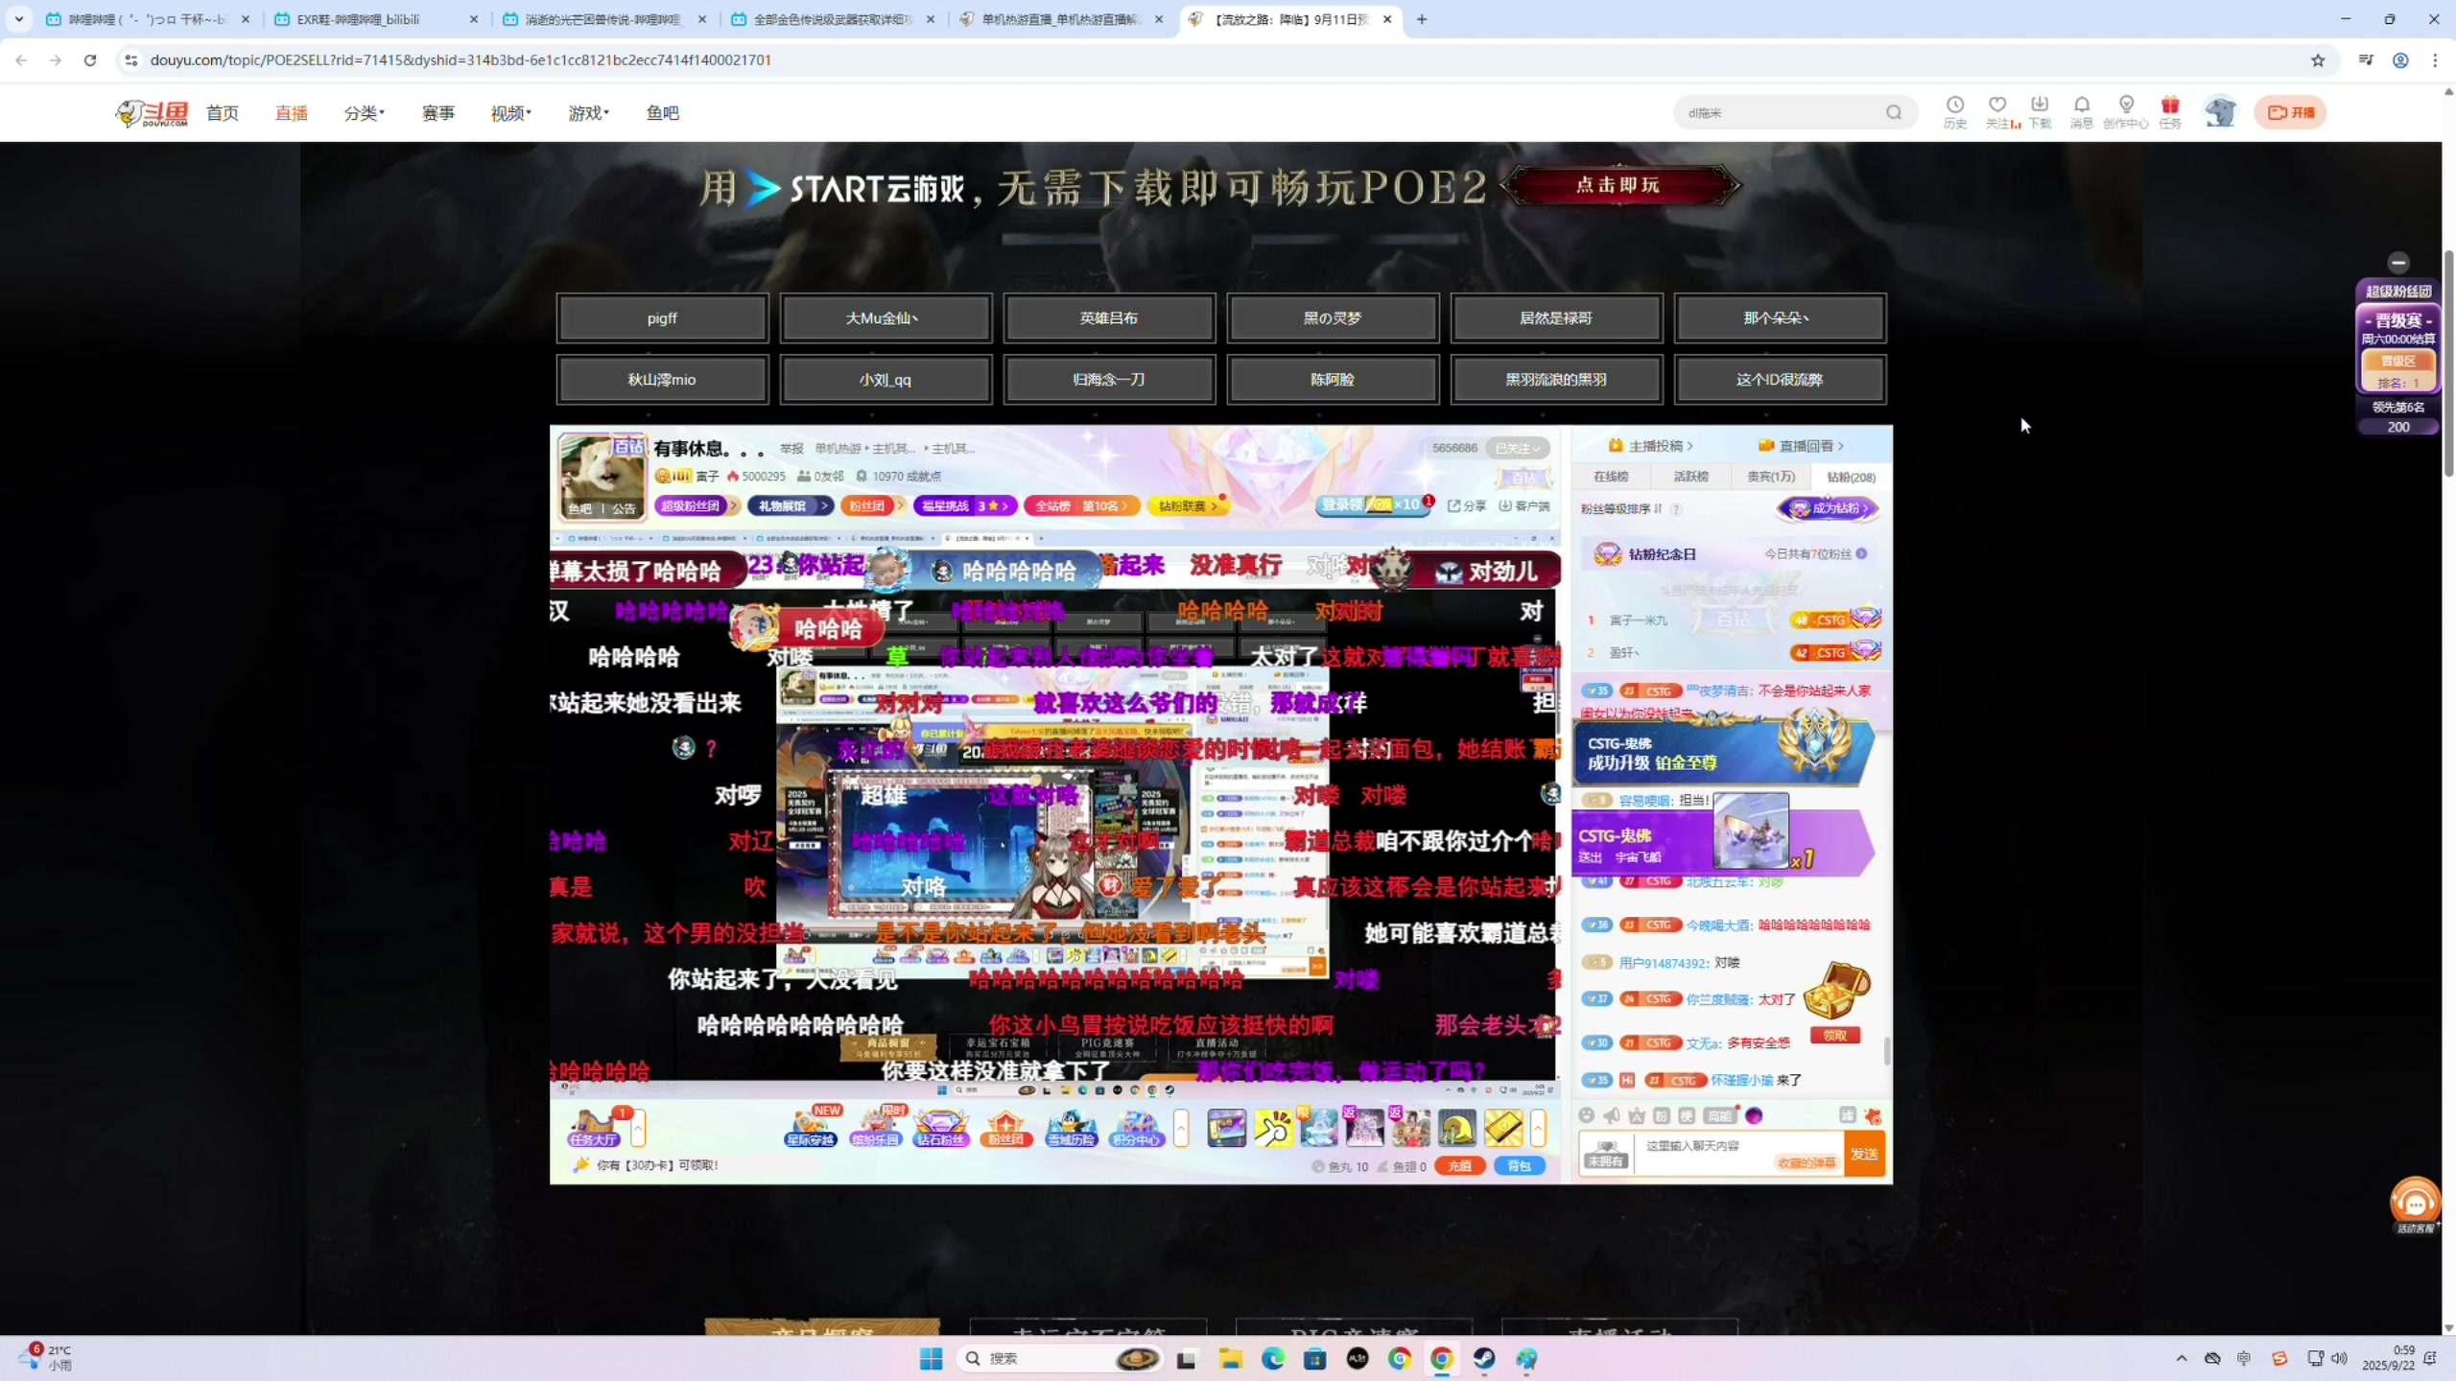Open the 下载 download icon
The width and height of the screenshot is (2456, 1381).
point(2040,111)
